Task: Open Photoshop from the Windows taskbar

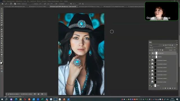Action: (x=55, y=99)
